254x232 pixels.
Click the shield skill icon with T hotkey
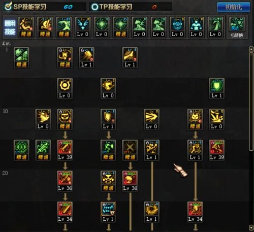tap(108, 119)
